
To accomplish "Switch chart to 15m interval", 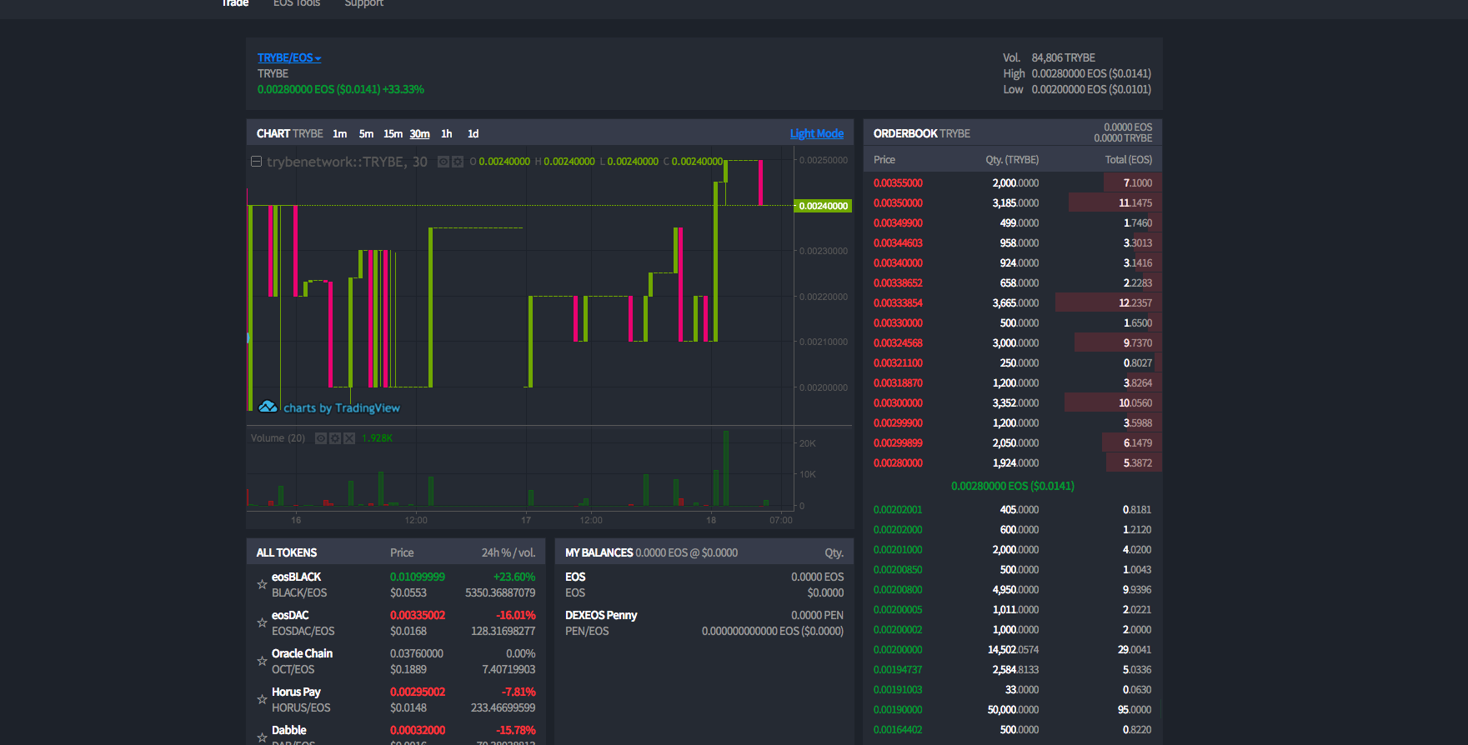I will (393, 134).
